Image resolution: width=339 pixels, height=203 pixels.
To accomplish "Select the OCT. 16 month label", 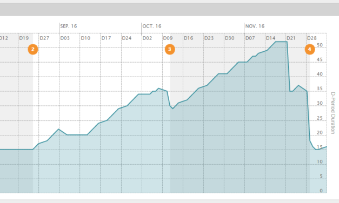I will tap(152, 26).
